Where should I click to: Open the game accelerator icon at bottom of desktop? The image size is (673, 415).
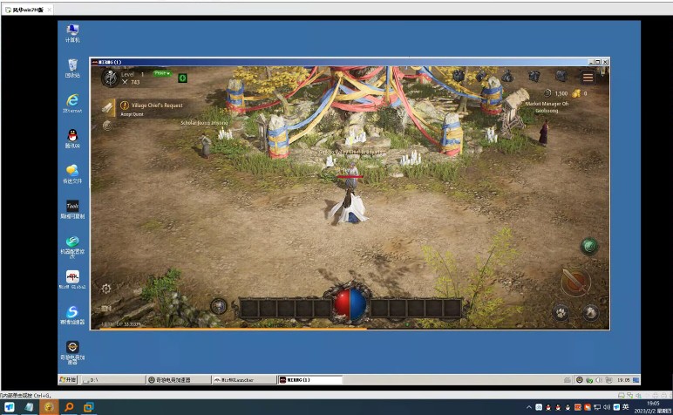click(x=72, y=353)
